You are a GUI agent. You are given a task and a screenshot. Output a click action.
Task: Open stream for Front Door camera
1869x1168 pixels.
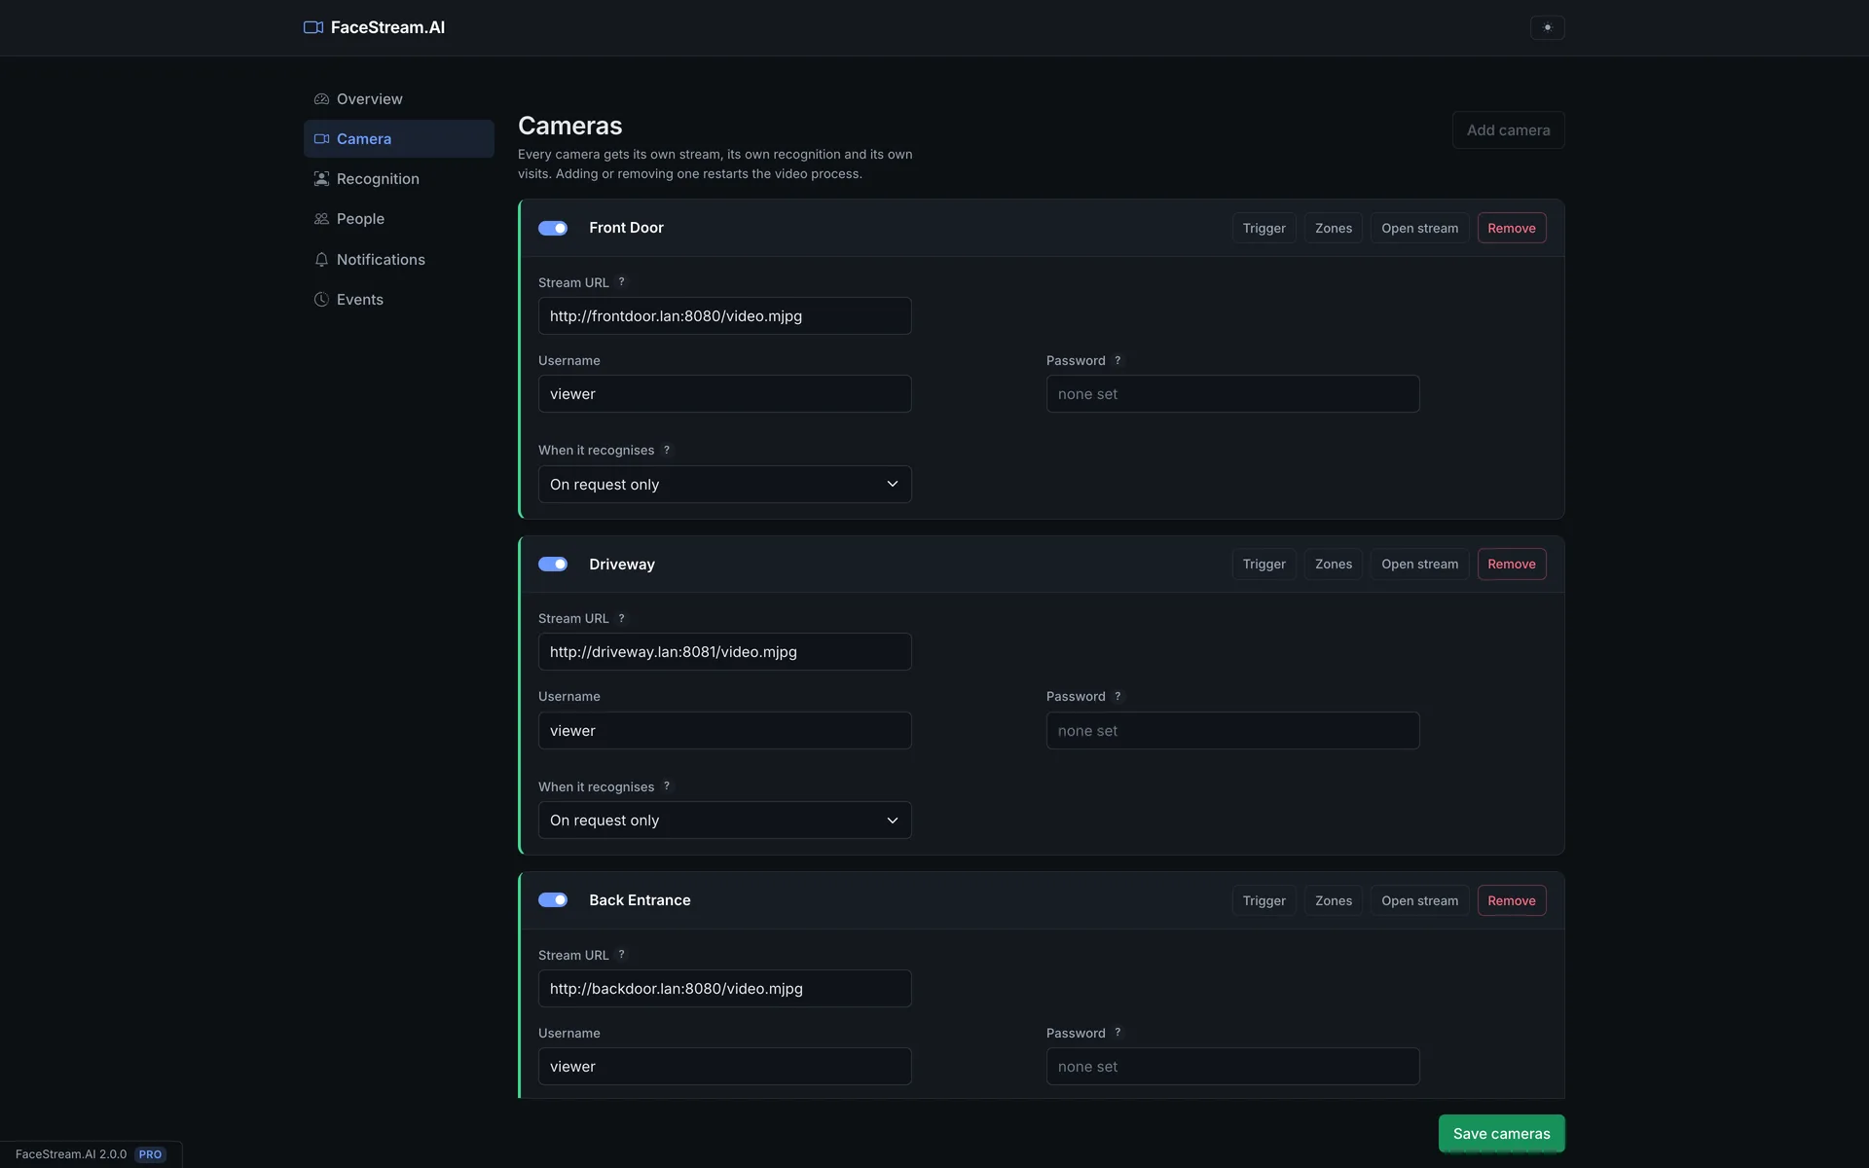point(1419,228)
